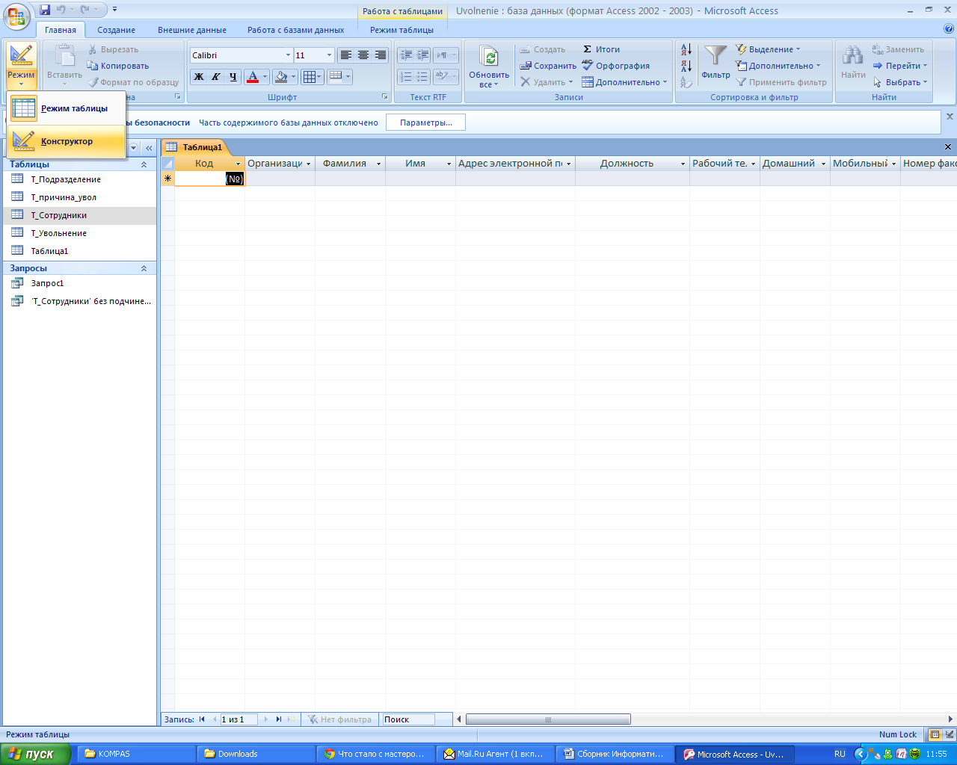This screenshot has width=957, height=765.
Task: Open Дополнительно in the Записи group
Action: (x=624, y=82)
